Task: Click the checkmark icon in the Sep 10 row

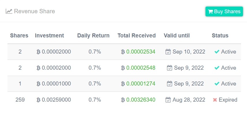Action: pyautogui.click(x=217, y=52)
